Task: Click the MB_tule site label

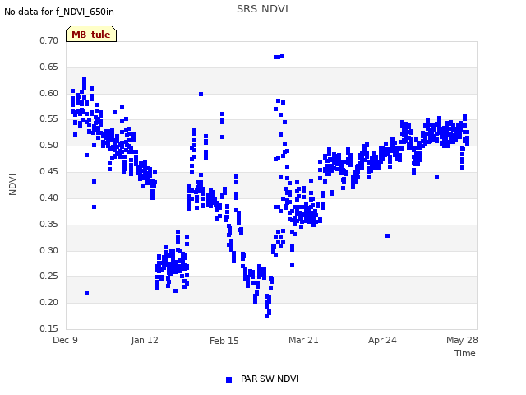Action: tap(91, 35)
